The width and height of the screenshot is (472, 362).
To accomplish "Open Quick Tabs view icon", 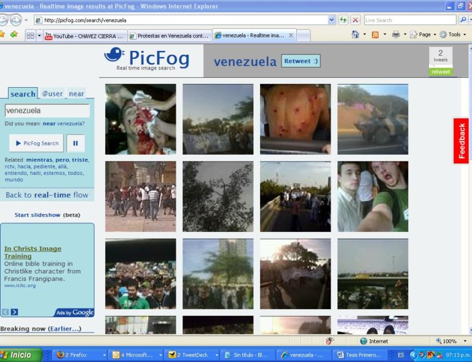I will tap(30, 36).
